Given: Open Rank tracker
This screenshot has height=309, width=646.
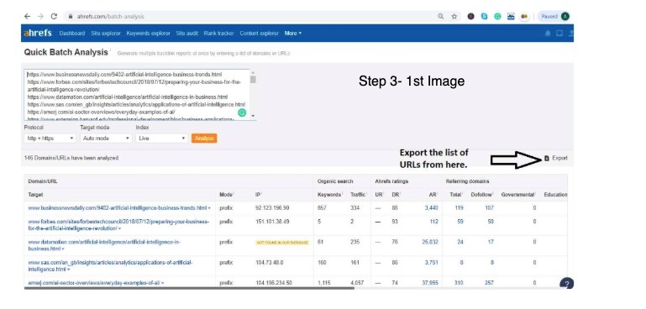Looking at the screenshot, I should pos(218,34).
